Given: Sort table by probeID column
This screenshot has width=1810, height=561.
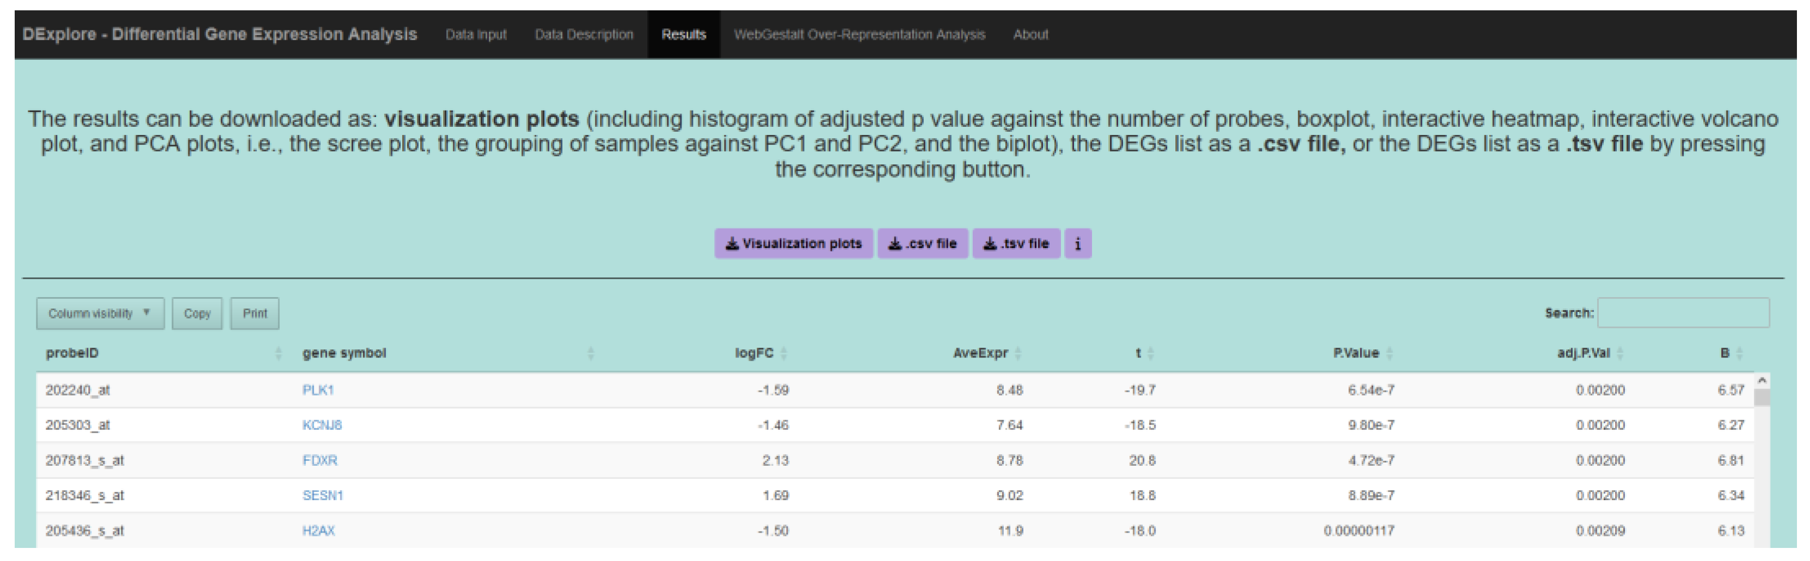Looking at the screenshot, I should (72, 353).
